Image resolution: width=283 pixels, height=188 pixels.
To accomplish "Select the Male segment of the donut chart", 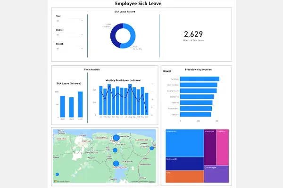I will [133, 36].
